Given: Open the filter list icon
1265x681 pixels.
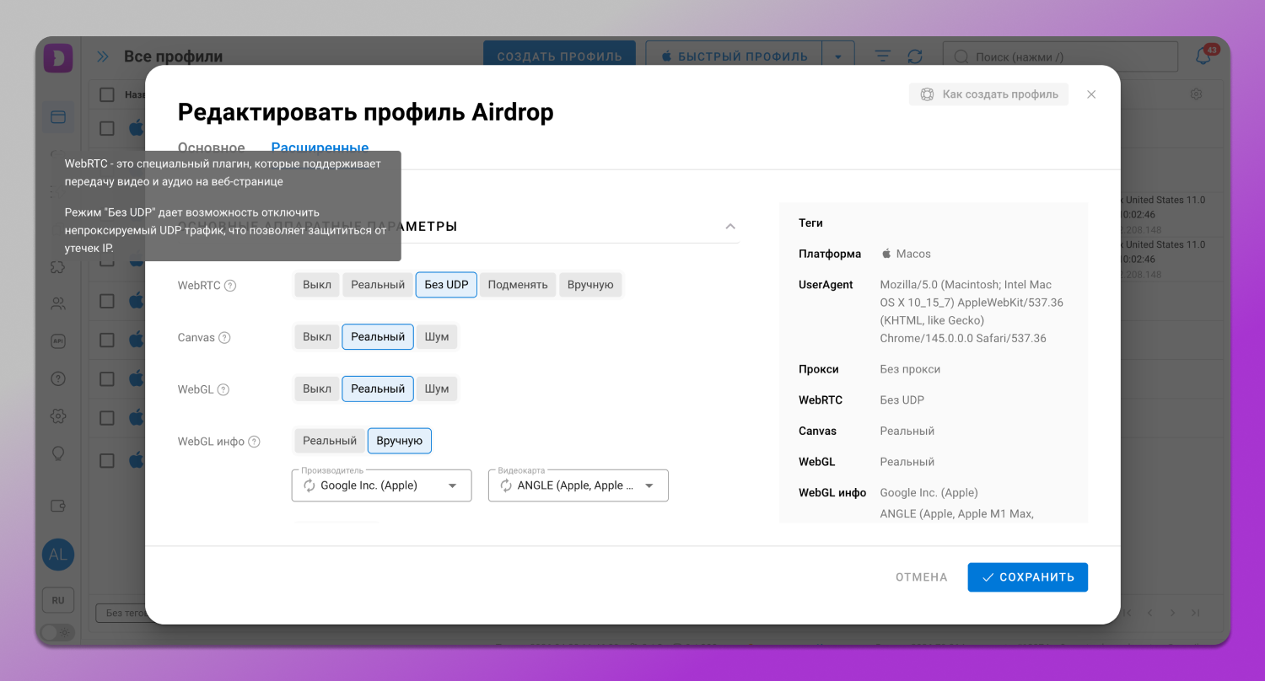Looking at the screenshot, I should click(882, 56).
